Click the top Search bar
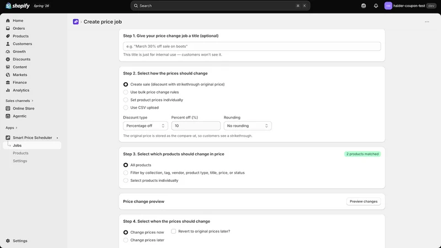441x248 pixels. pyautogui.click(x=220, y=6)
